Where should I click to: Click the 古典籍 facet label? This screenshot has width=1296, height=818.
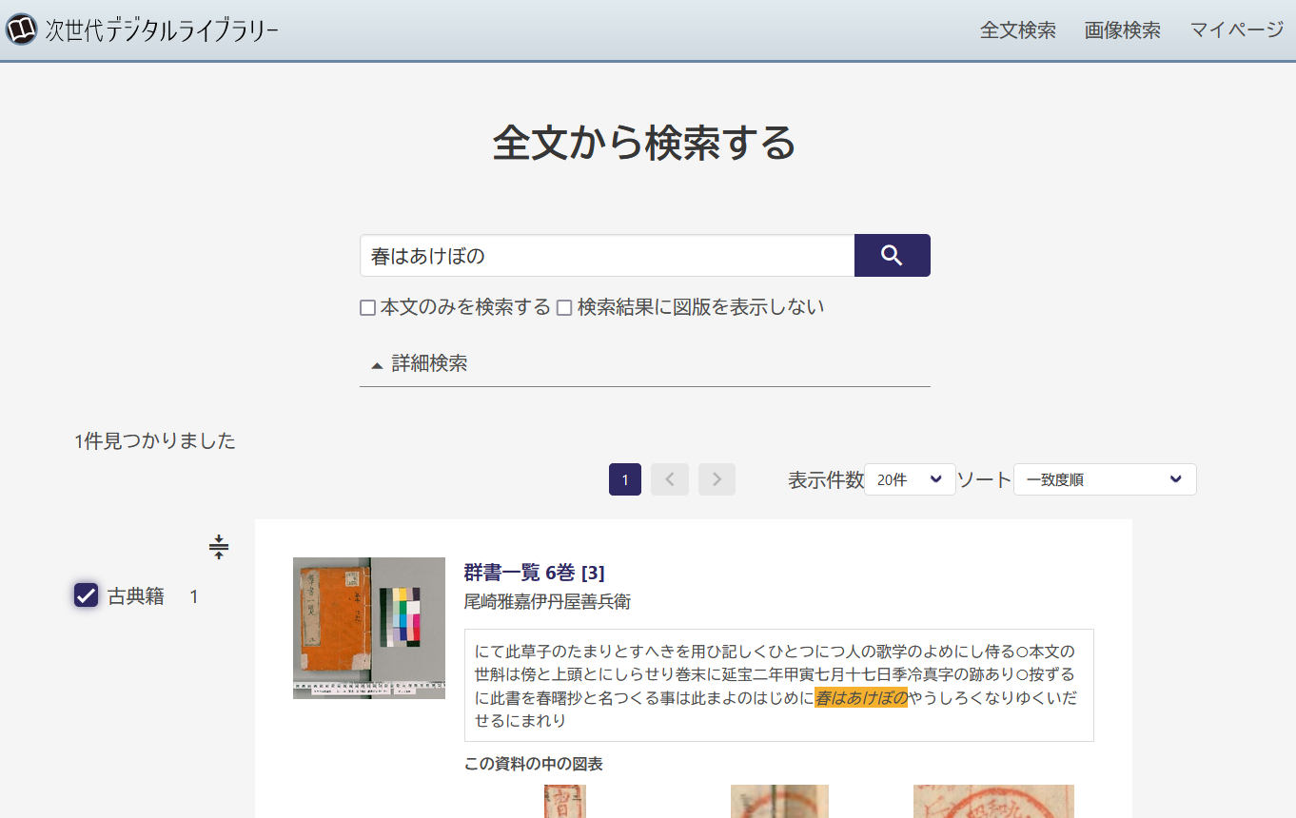pyautogui.click(x=136, y=596)
